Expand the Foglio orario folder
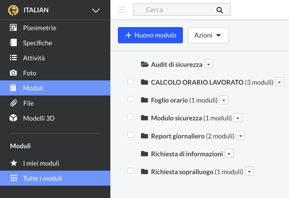Screen dimensions: 289x198 169,100
